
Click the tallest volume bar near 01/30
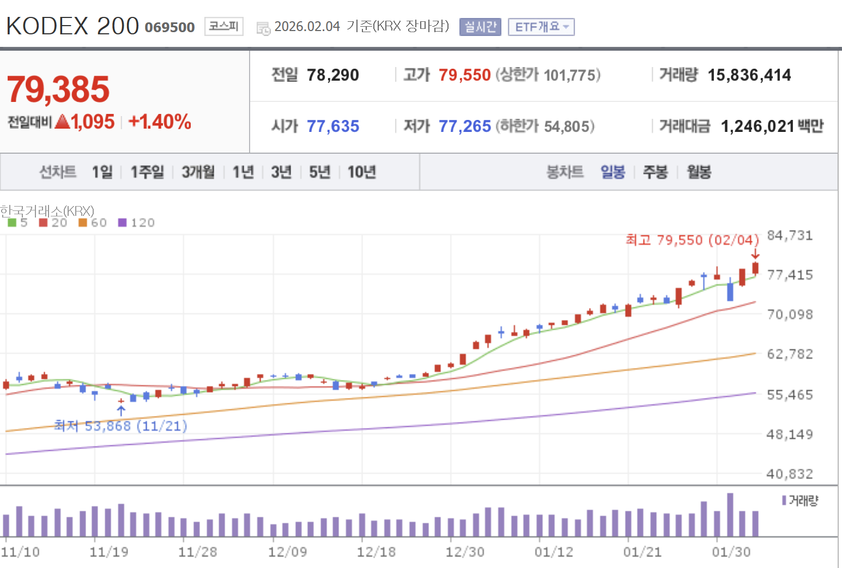tap(730, 515)
